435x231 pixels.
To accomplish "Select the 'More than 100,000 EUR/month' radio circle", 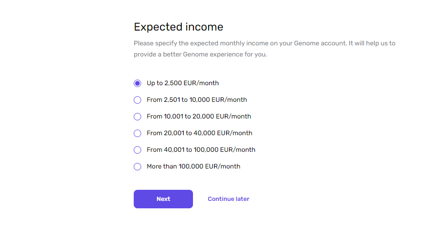I will 137,167.
